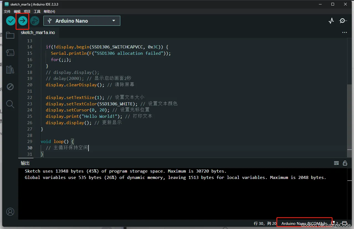
Task: Click the 行 30, 列 20 cursor position
Action: click(x=265, y=223)
